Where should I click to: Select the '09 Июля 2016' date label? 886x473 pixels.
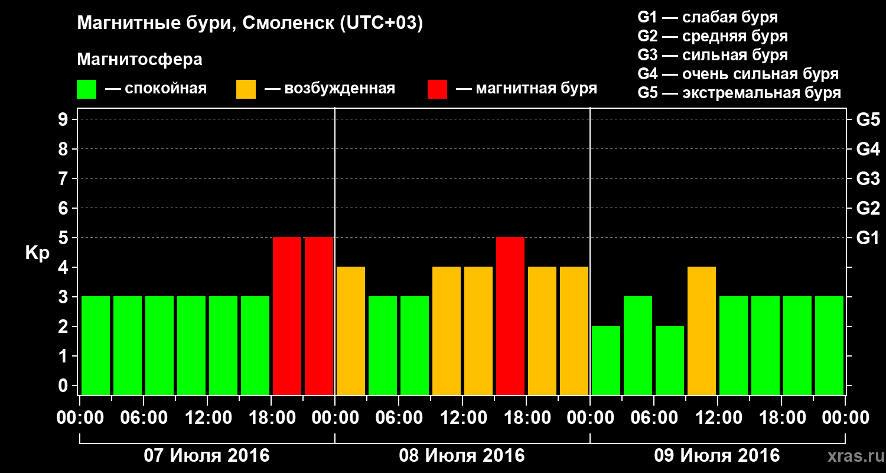click(x=717, y=456)
